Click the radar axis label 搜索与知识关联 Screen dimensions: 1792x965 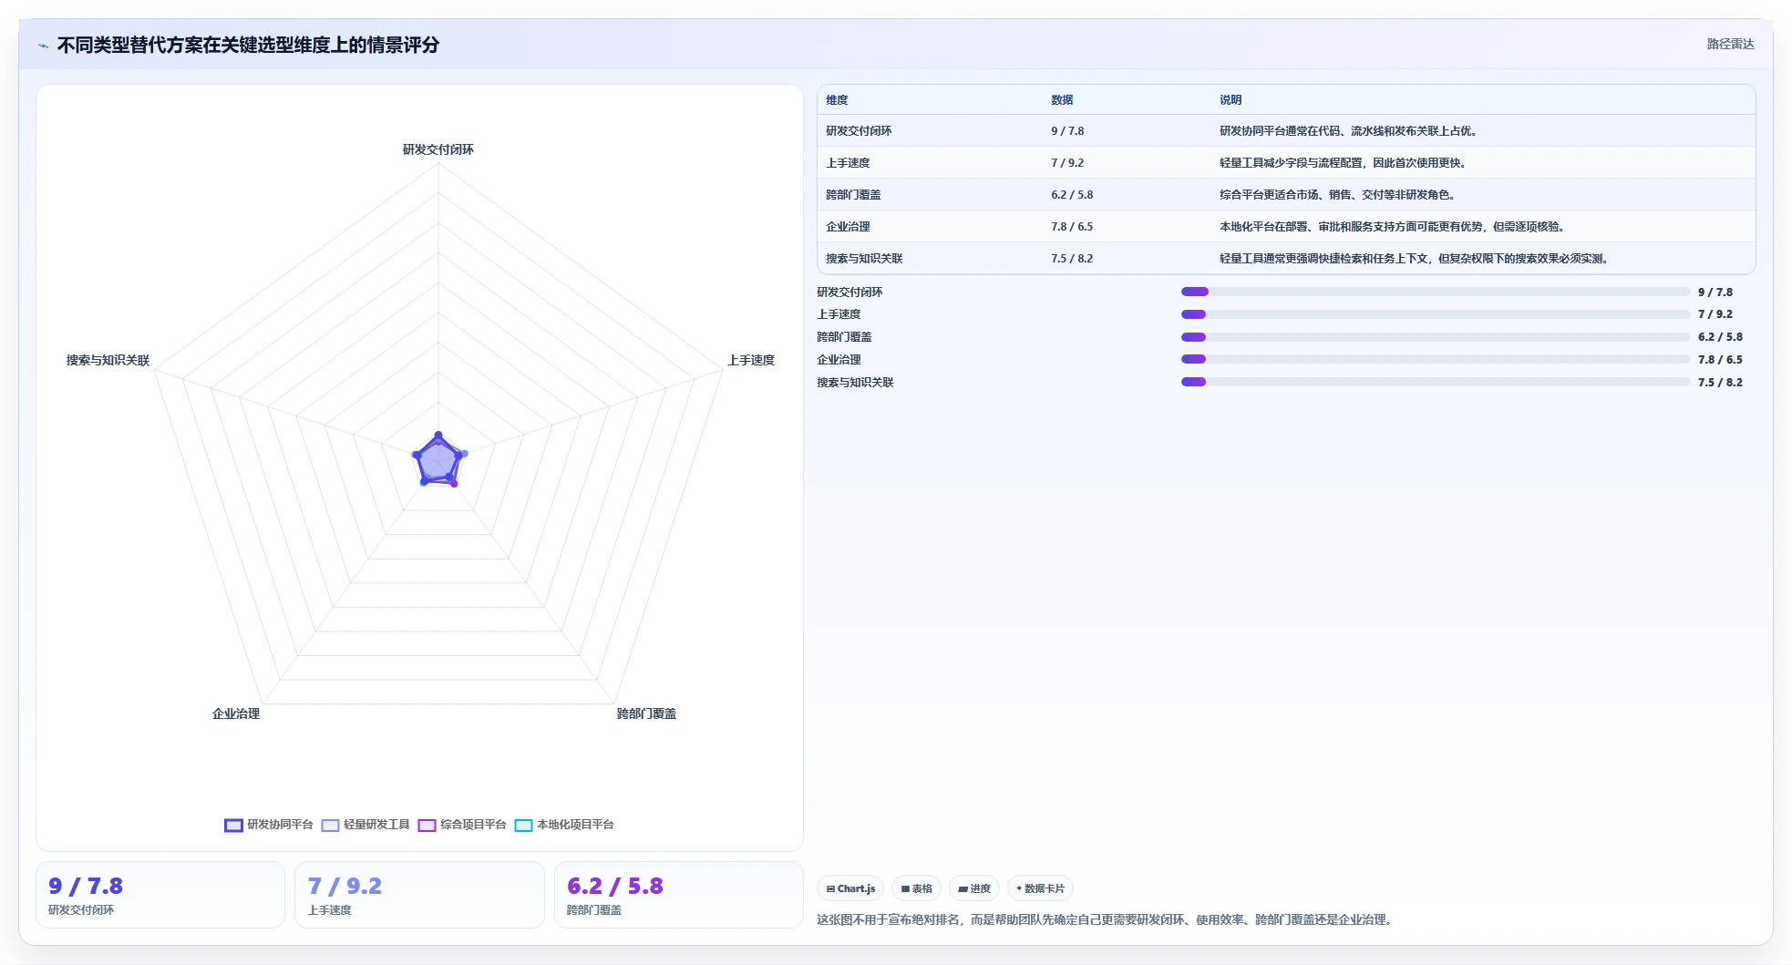click(108, 360)
